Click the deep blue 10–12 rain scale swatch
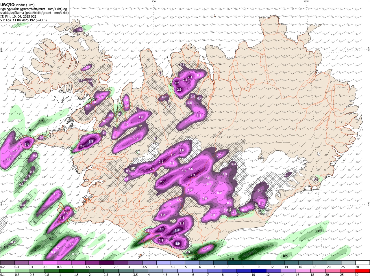This screenshot has height=277, width=370. (x=259, y=271)
